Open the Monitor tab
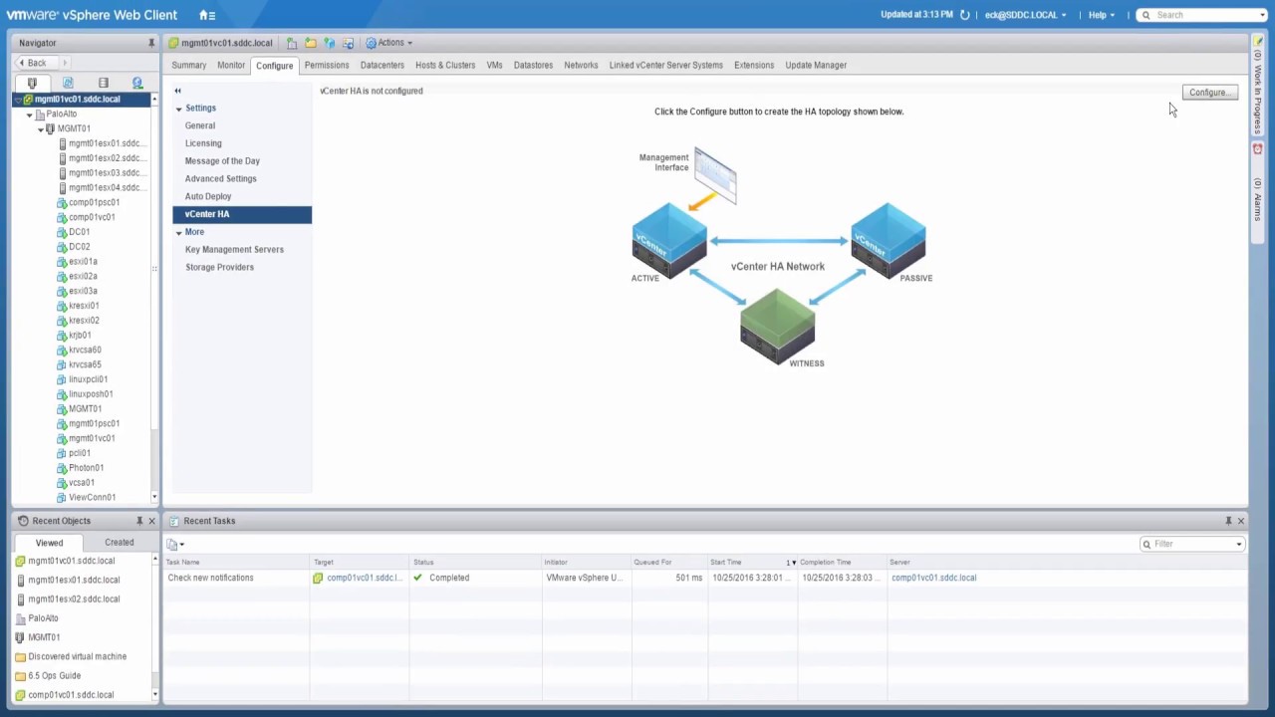 click(x=231, y=65)
